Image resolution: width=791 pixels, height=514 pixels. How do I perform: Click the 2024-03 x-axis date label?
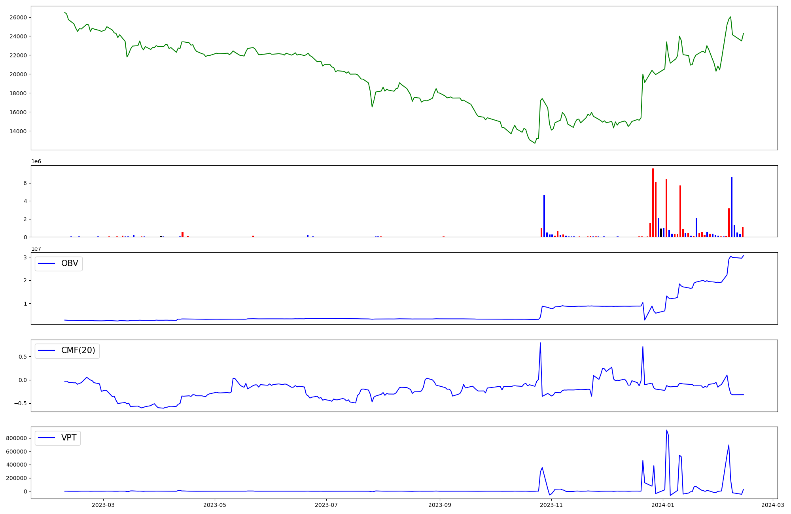pos(772,505)
